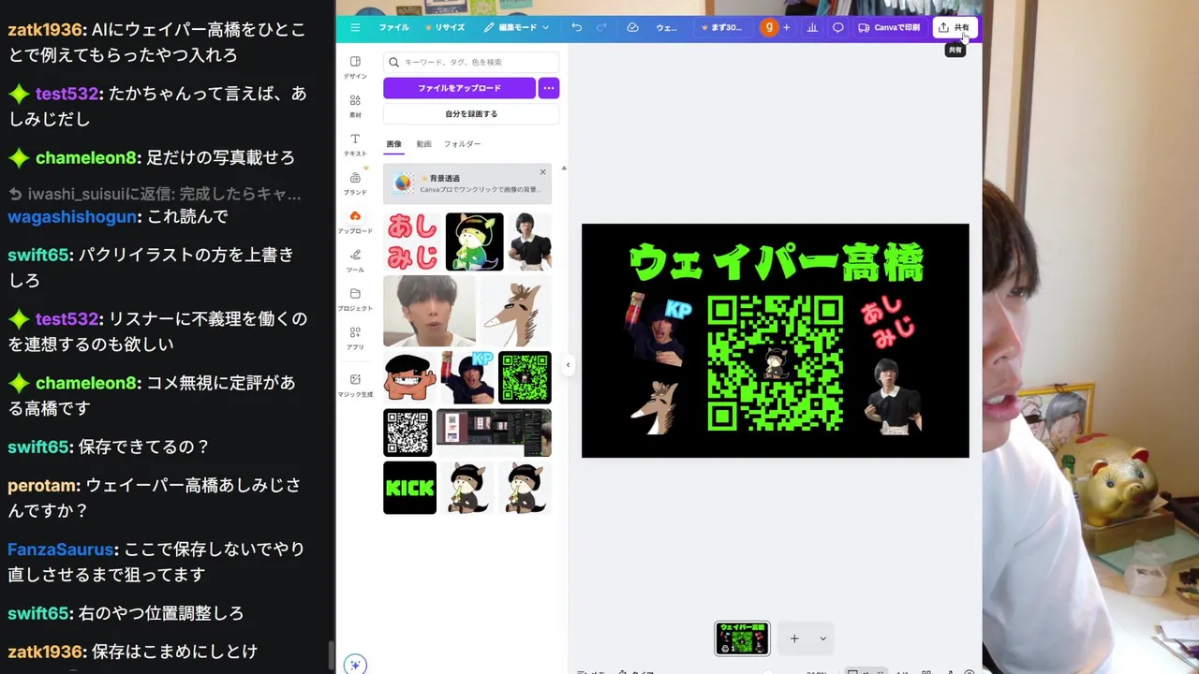Select the アップロード sidebar panel
1199x674 pixels.
(x=355, y=222)
